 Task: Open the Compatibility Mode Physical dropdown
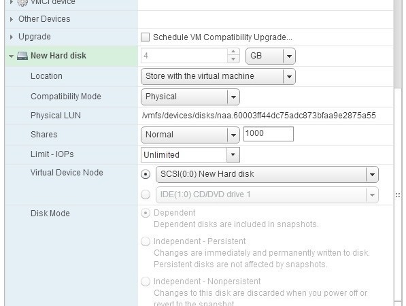[x=190, y=97]
